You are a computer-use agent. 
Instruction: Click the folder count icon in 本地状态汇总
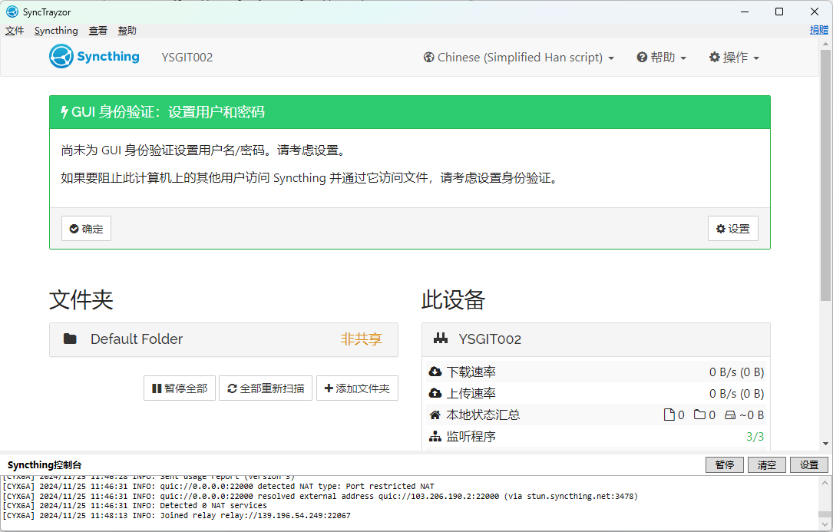699,415
